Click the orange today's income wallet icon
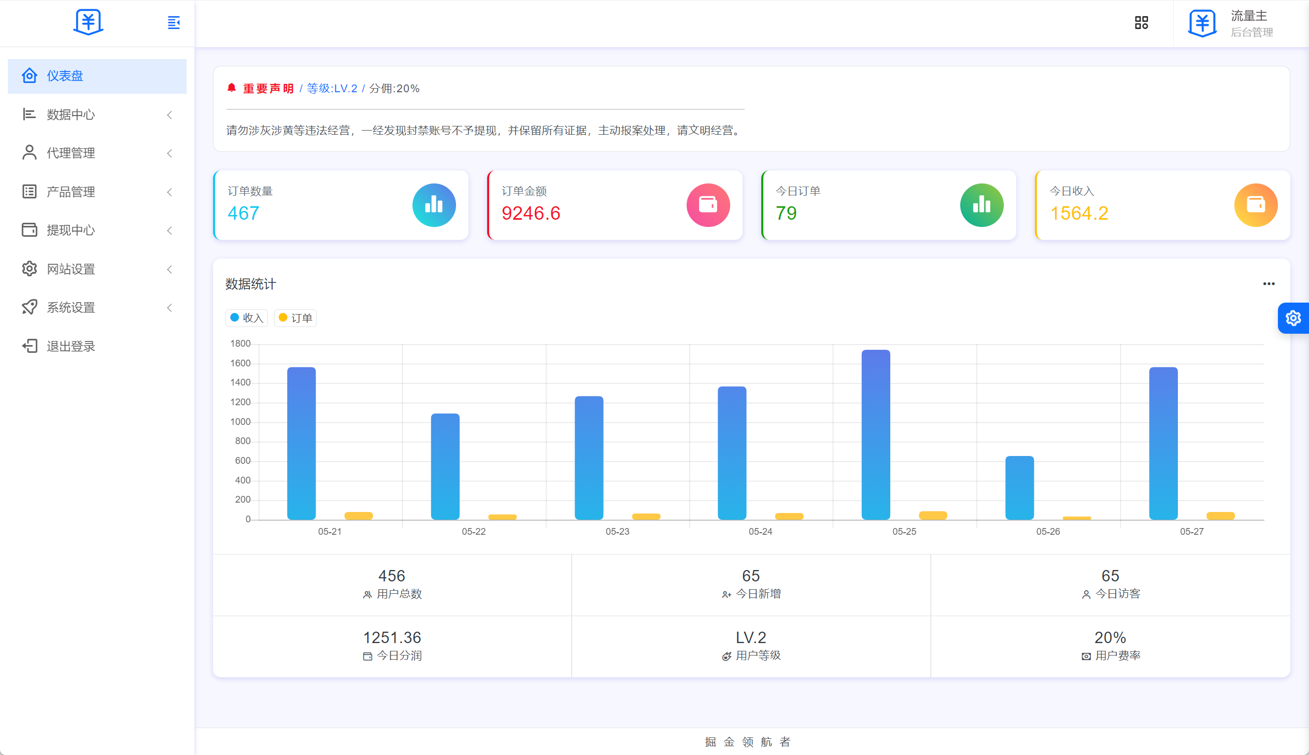The image size is (1309, 755). [1256, 205]
